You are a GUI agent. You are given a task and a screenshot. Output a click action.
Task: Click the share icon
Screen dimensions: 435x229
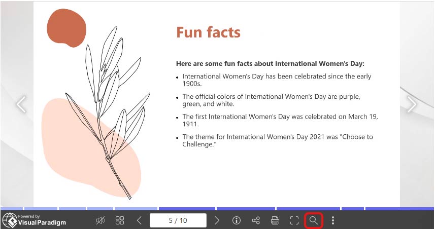[256, 220]
